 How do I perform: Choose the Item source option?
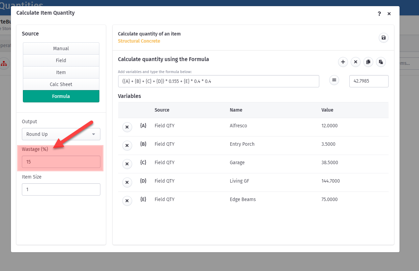point(61,72)
